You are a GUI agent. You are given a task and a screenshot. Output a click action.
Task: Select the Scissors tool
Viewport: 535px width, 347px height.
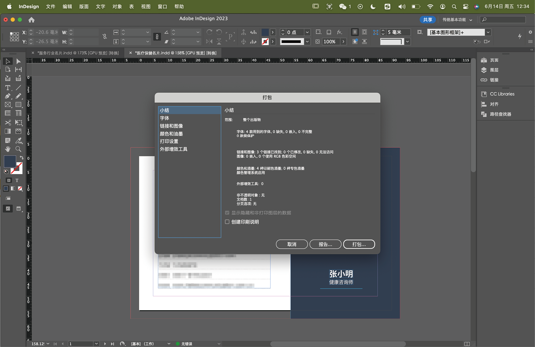click(8, 123)
